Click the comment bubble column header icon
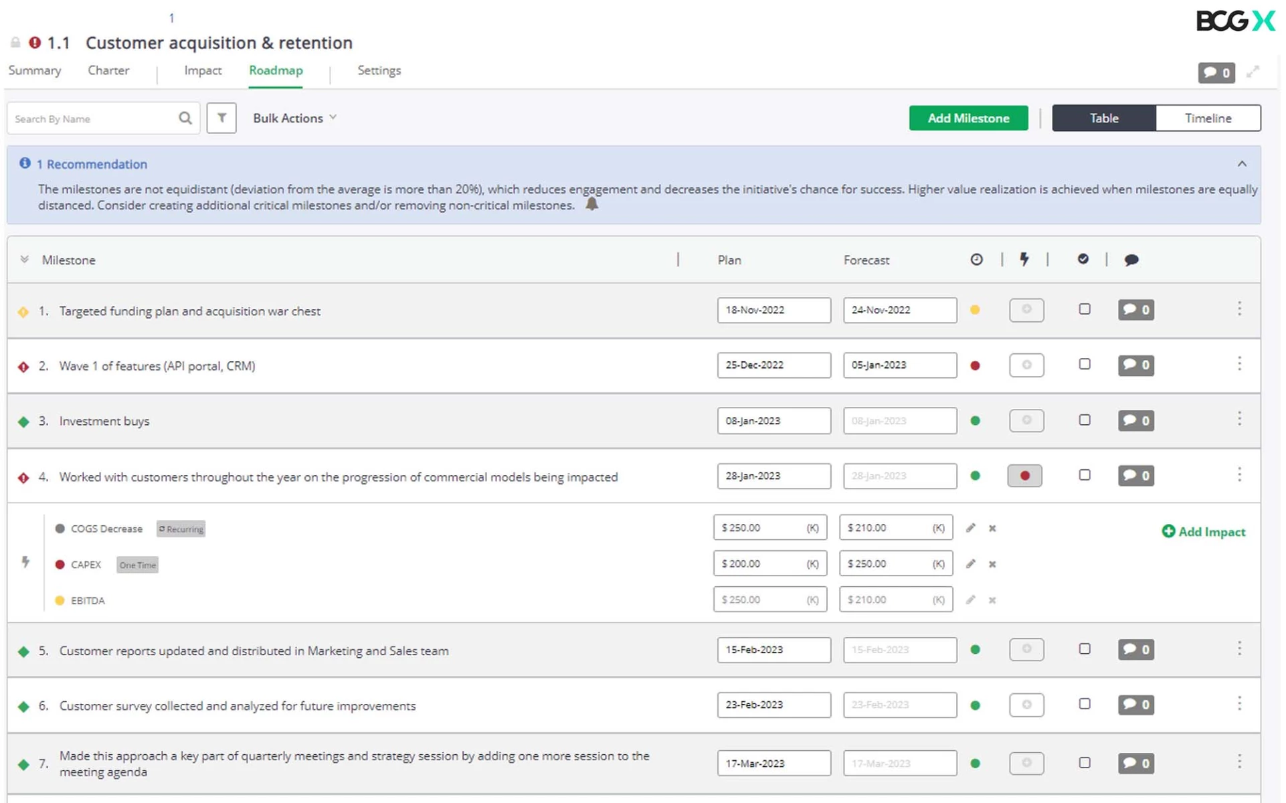1286x803 pixels. point(1131,260)
